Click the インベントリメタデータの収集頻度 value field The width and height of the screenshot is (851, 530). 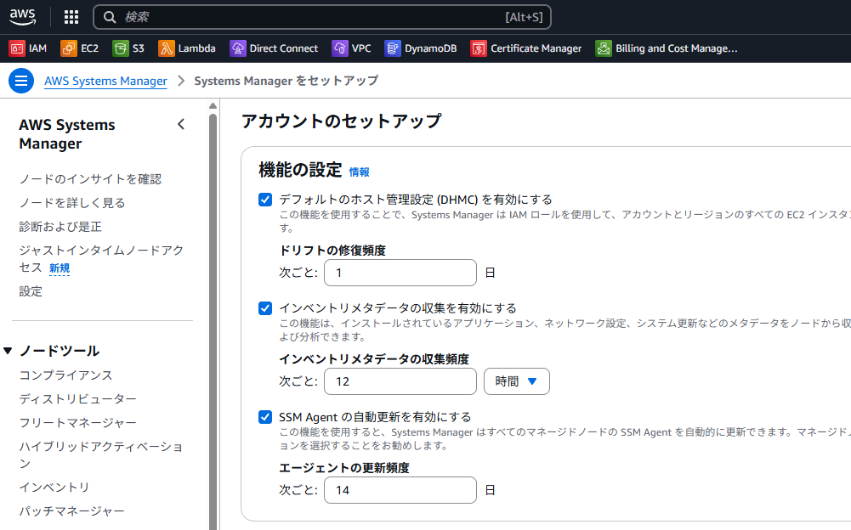[400, 381]
